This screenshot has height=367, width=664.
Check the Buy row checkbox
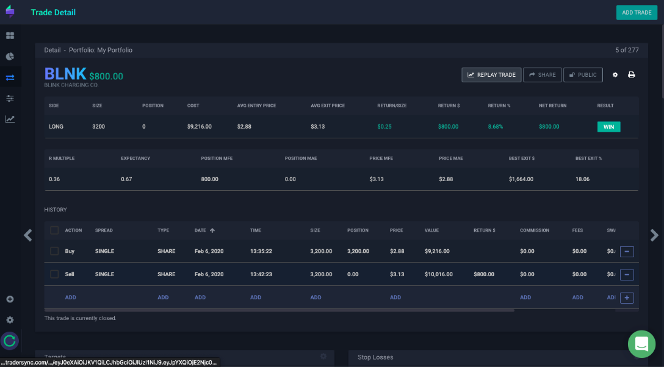[54, 251]
